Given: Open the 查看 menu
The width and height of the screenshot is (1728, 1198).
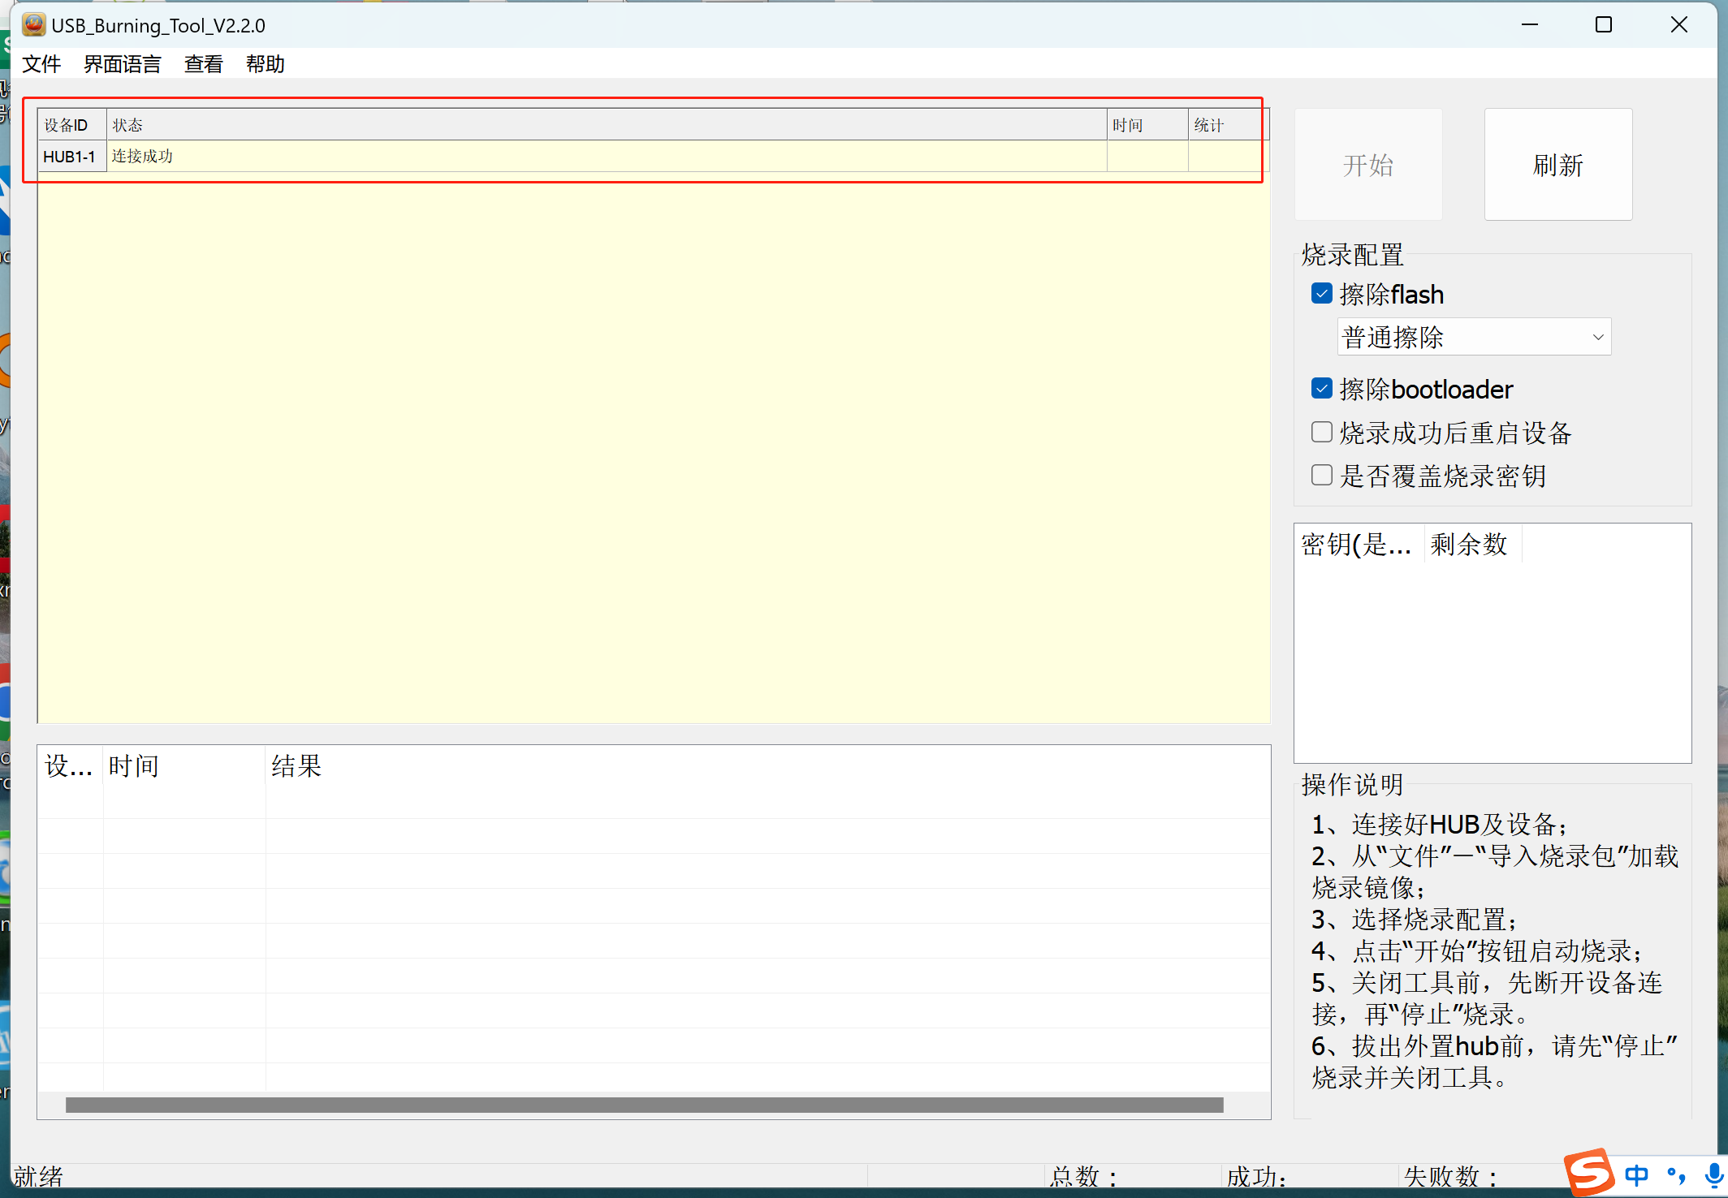Looking at the screenshot, I should (x=203, y=64).
